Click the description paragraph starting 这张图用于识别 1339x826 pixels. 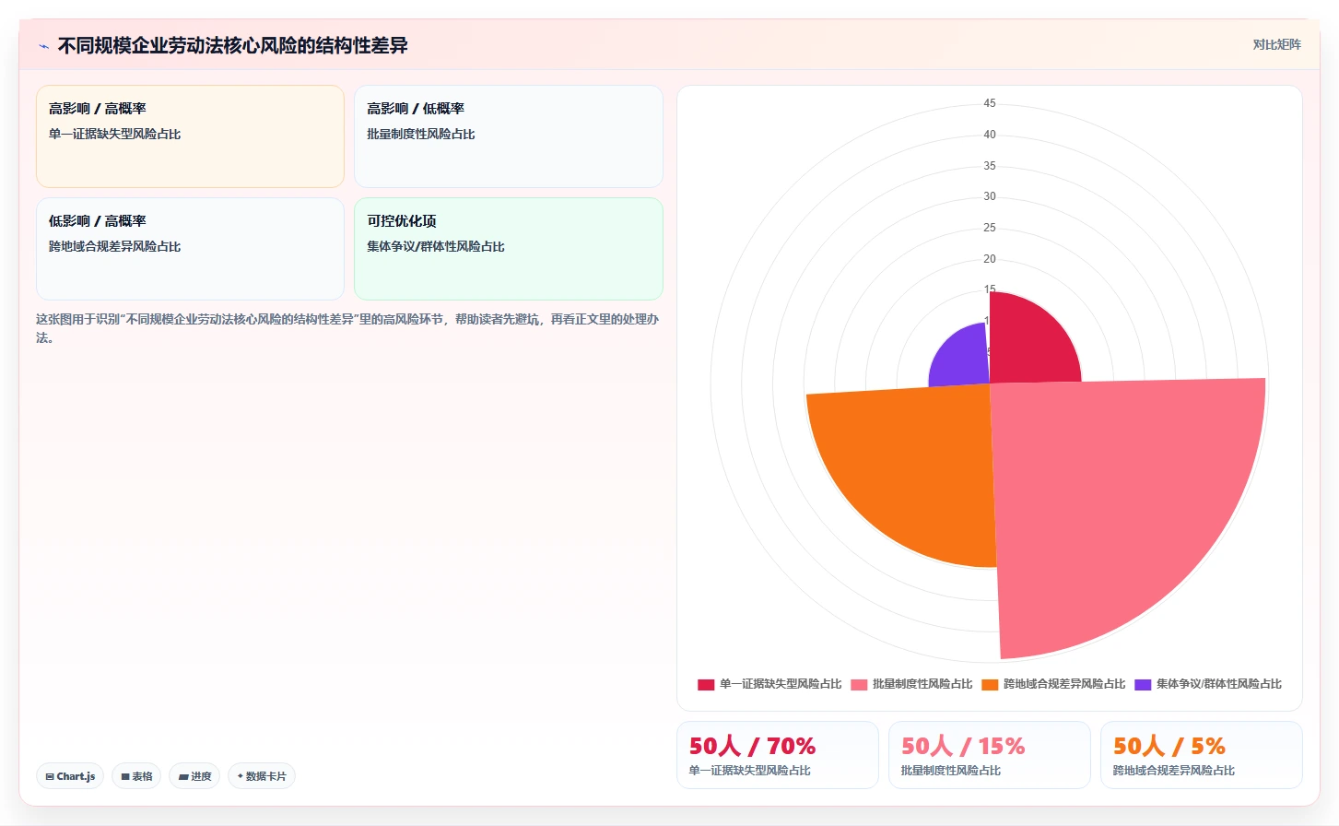coord(348,328)
